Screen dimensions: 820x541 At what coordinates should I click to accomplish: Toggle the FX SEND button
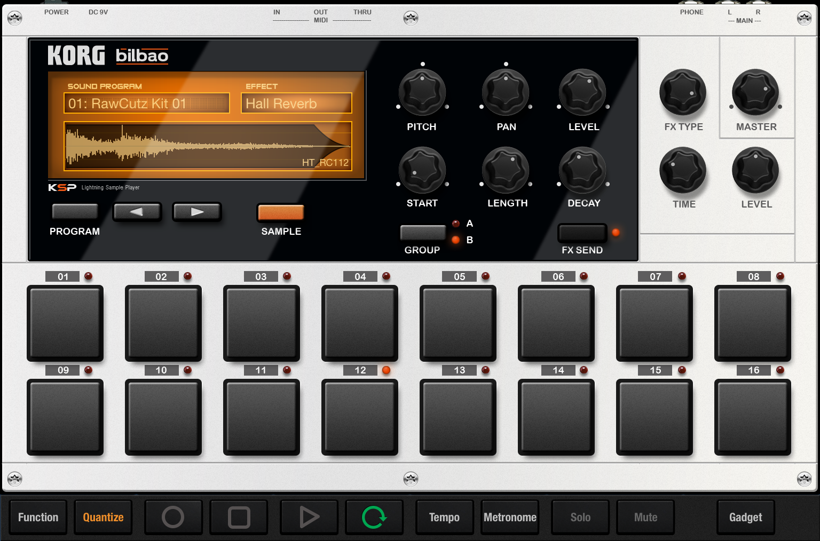[x=582, y=233]
